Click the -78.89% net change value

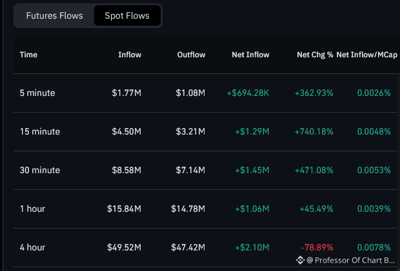coord(317,247)
